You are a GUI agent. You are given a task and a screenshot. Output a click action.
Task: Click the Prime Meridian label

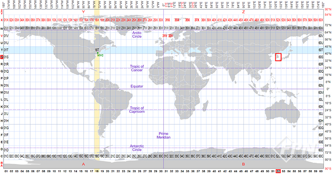(x=163, y=135)
